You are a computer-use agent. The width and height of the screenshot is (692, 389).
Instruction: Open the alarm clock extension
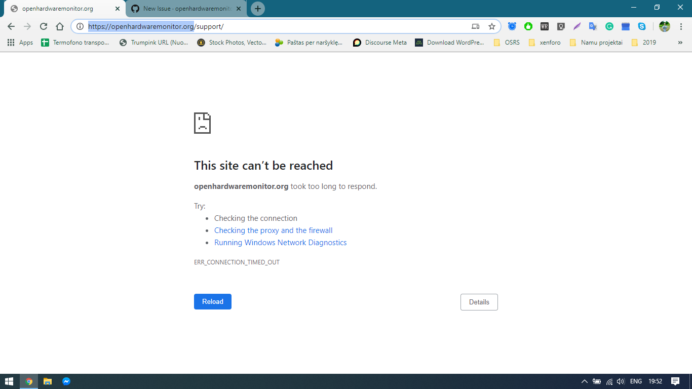(x=512, y=26)
